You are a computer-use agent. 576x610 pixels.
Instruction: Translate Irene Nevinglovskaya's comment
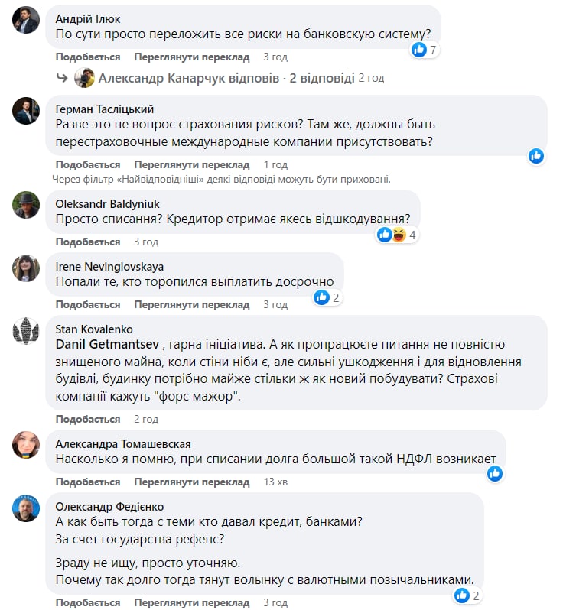[191, 304]
